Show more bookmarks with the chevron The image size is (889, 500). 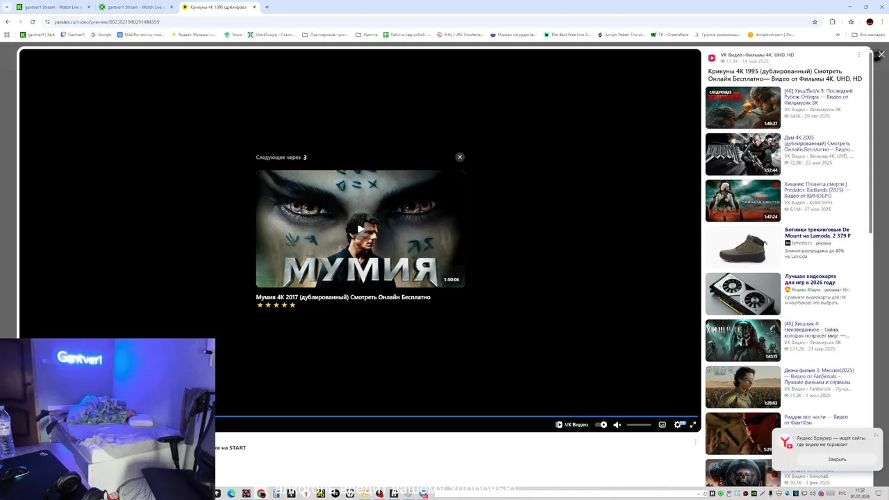[838, 34]
